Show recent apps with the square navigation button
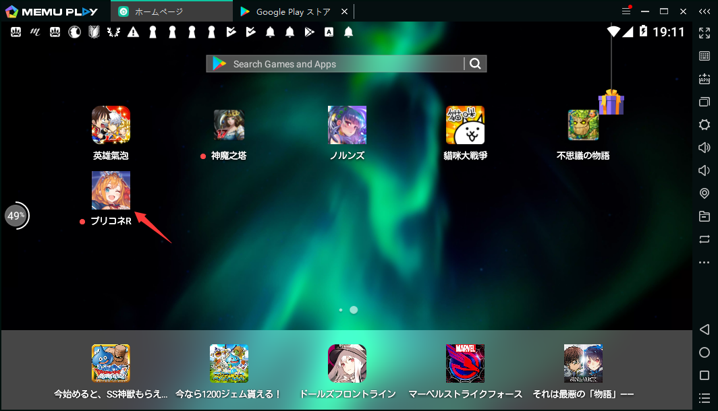Screen dimensions: 718x411 pyautogui.click(x=705, y=376)
